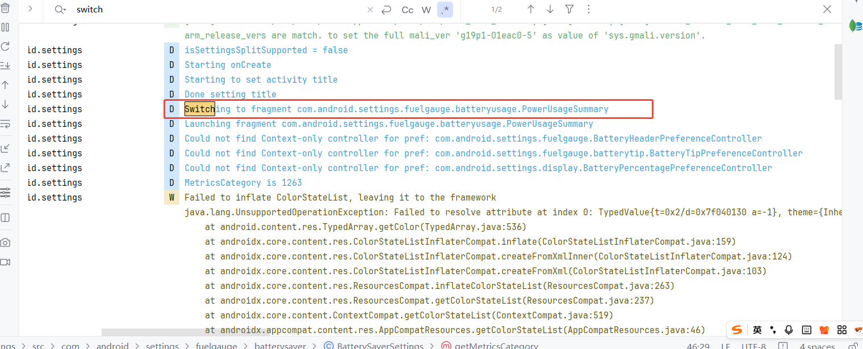
Task: Open the Sogou soft keyboard icon
Action: (806, 330)
